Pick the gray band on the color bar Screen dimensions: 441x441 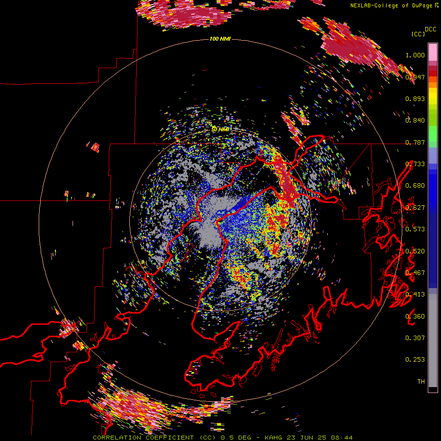(x=433, y=341)
